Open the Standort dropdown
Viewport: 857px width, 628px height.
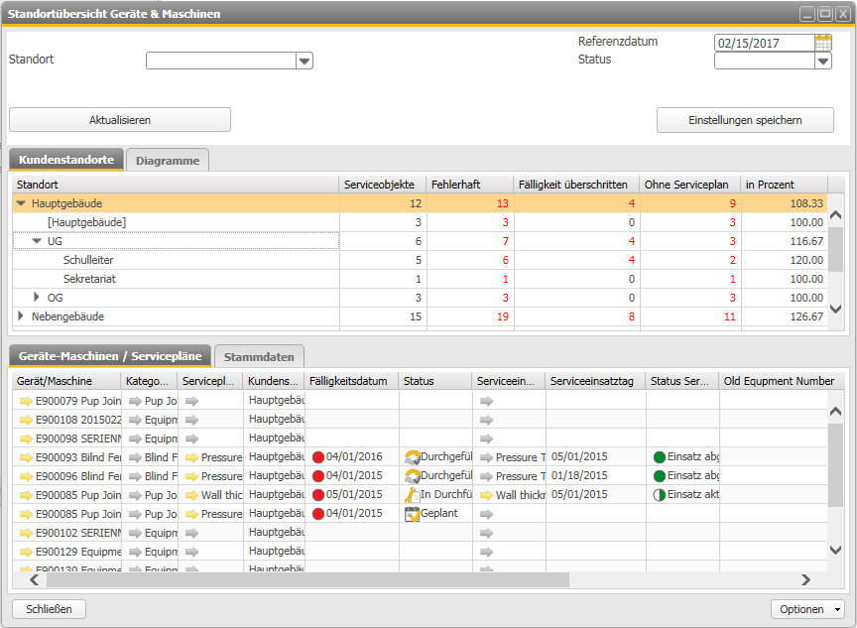pos(304,62)
